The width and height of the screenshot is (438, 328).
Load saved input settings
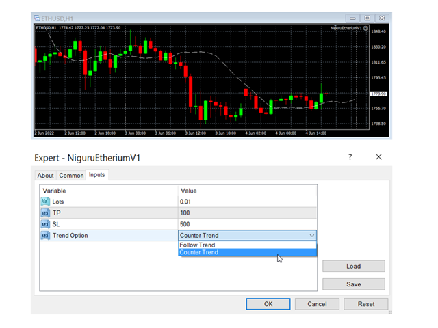point(354,266)
